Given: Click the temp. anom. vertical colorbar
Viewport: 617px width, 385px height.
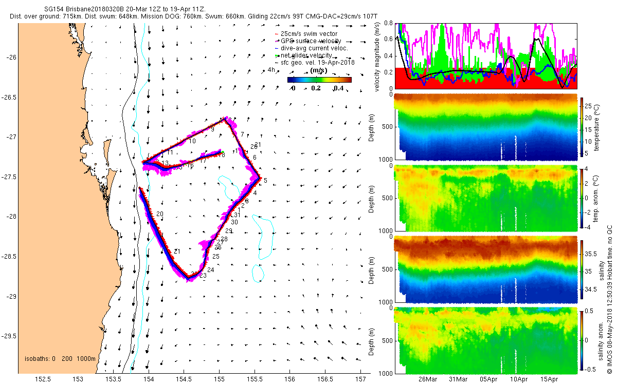Looking at the screenshot, I should coord(583,198).
